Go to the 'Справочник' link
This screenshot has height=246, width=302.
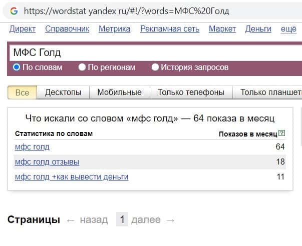[x=67, y=29]
